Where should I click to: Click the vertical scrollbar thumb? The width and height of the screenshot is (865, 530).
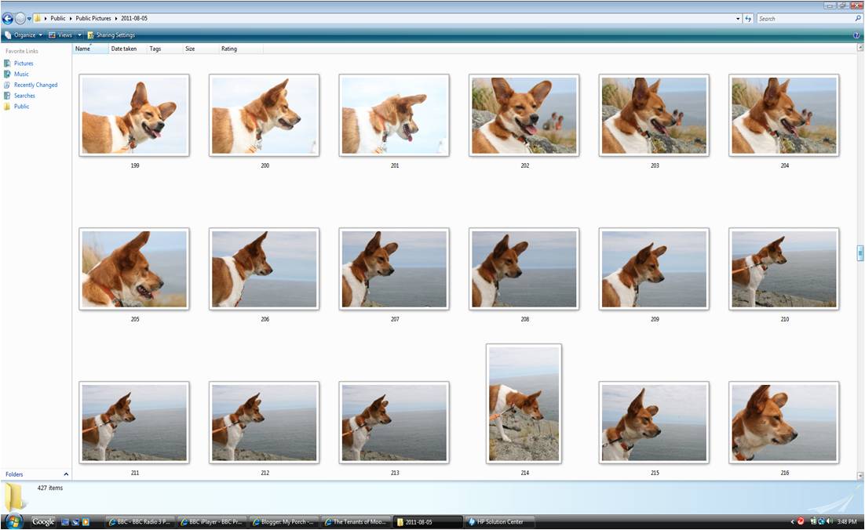[x=860, y=253]
